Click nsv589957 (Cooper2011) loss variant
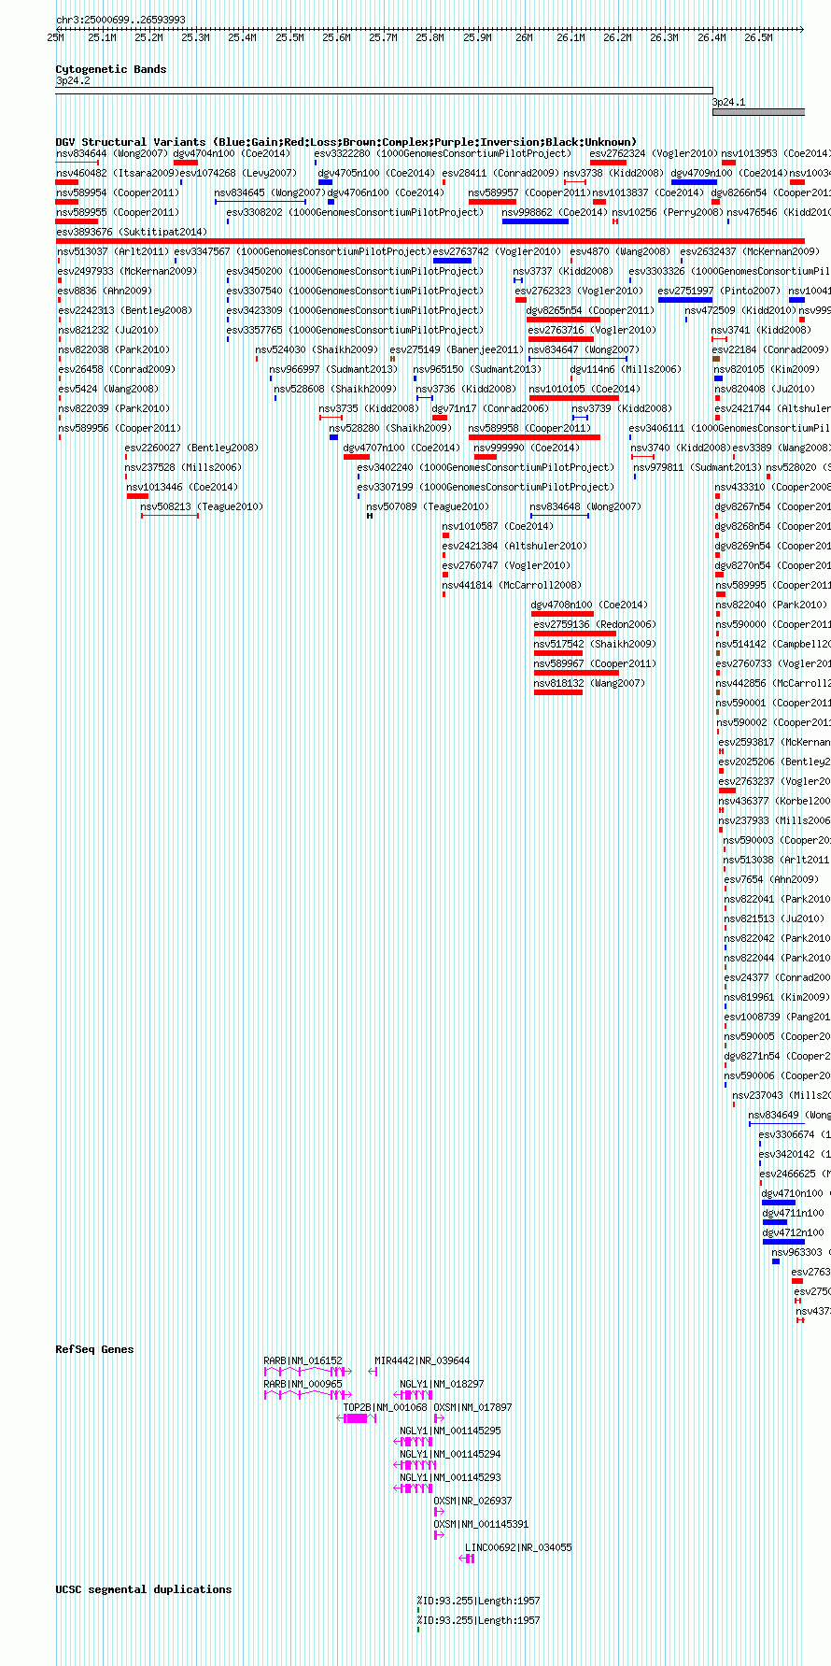The height and width of the screenshot is (1666, 831). point(492,202)
